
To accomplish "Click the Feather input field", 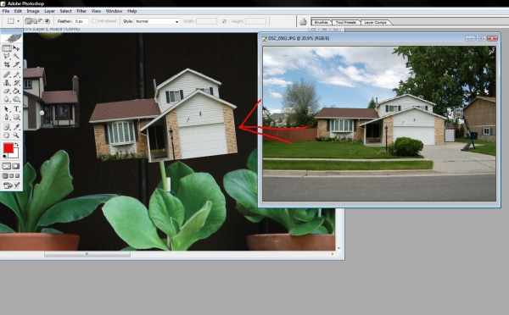I will (x=81, y=21).
